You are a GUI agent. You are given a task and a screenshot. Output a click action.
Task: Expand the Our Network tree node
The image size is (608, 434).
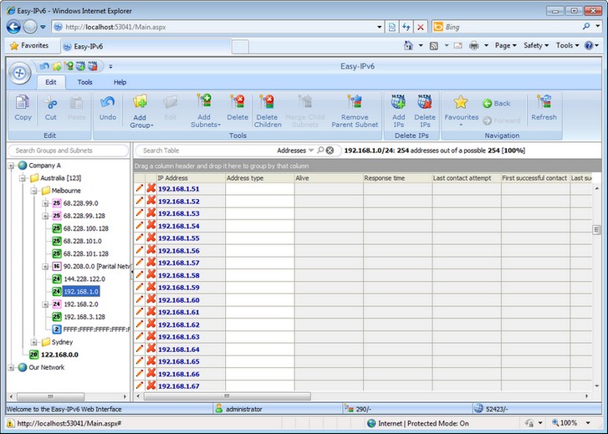[x=11, y=367]
